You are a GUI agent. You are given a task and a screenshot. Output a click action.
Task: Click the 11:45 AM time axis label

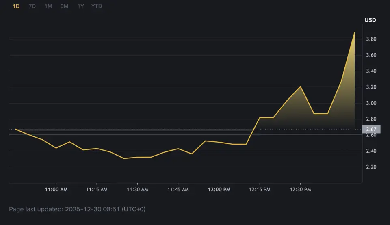point(178,189)
